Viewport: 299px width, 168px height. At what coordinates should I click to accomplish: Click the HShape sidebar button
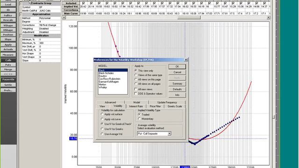[x=8, y=30]
